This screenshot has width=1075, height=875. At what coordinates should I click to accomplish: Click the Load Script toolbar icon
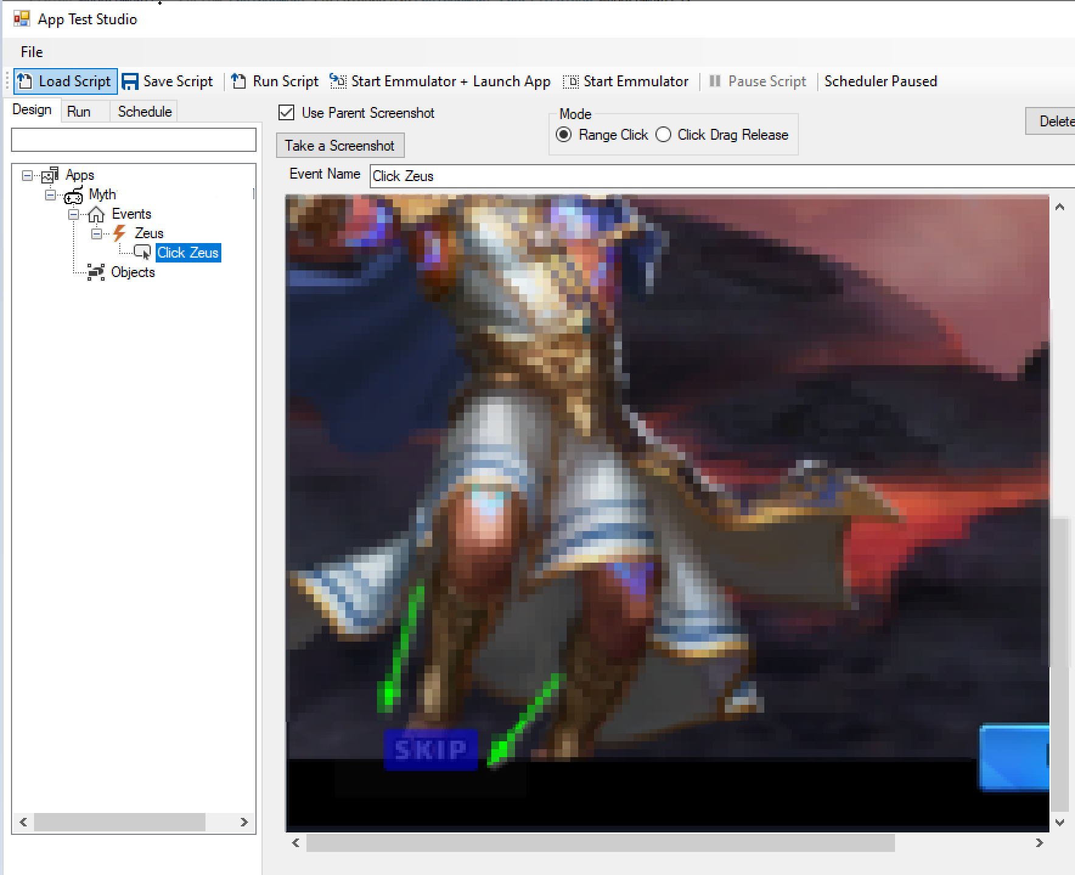click(25, 81)
